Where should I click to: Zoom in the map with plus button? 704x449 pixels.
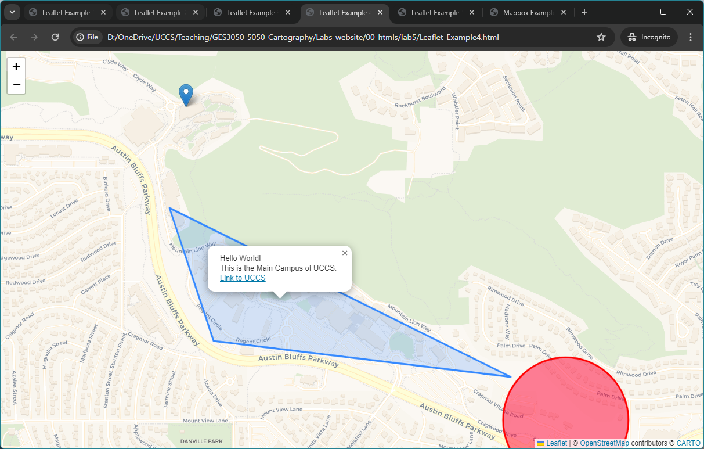pos(16,67)
